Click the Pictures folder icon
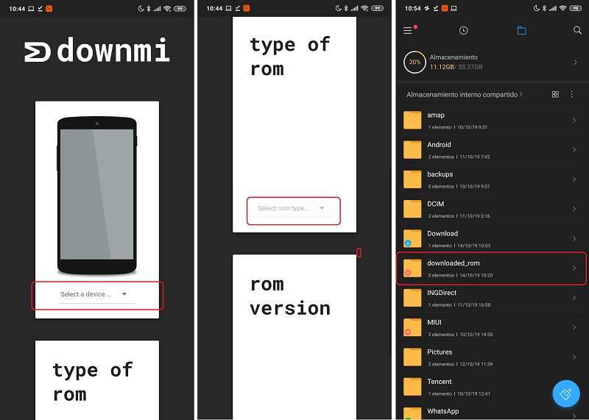The height and width of the screenshot is (420, 589). (x=412, y=357)
